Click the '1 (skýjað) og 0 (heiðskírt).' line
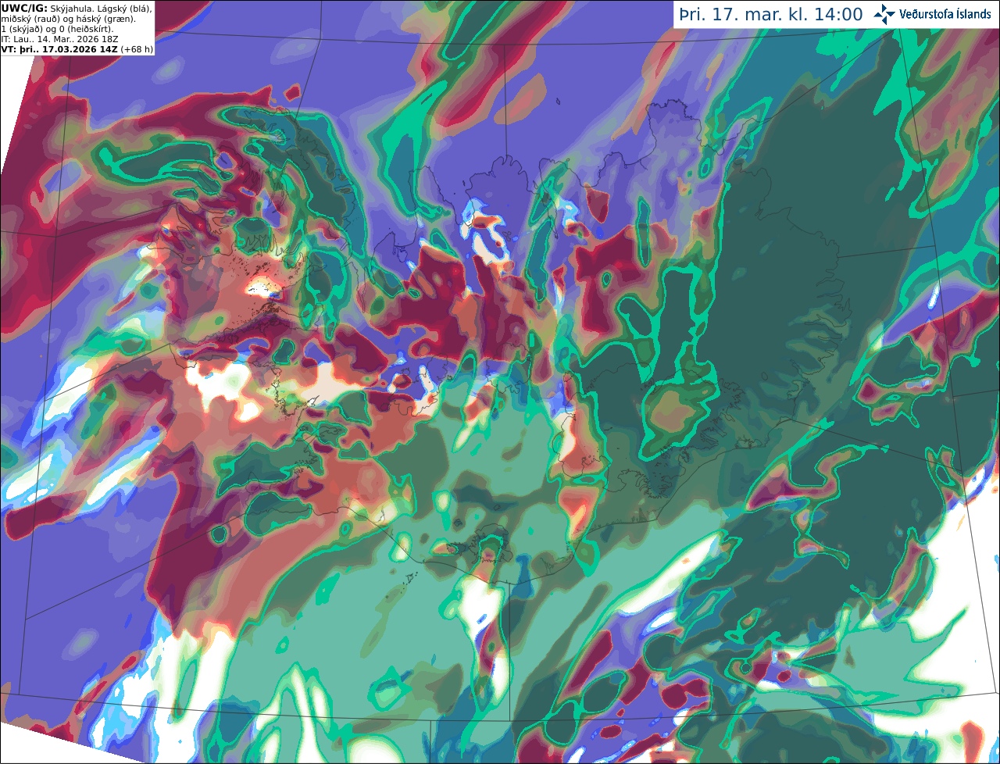This screenshot has width=1000, height=764. (57, 28)
